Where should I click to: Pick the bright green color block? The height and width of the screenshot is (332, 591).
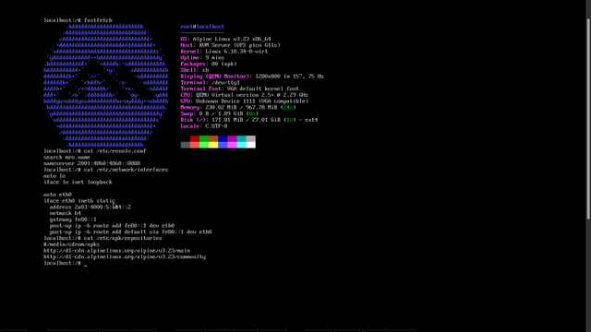tap(204, 145)
